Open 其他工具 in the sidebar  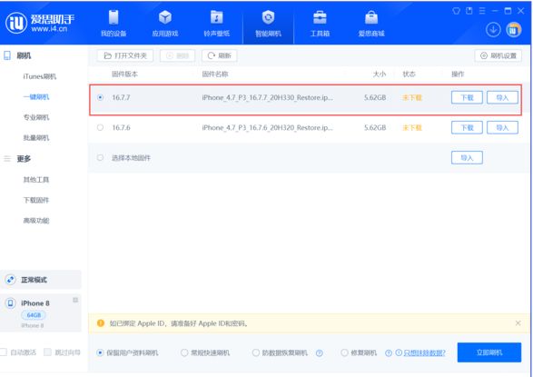tap(36, 180)
